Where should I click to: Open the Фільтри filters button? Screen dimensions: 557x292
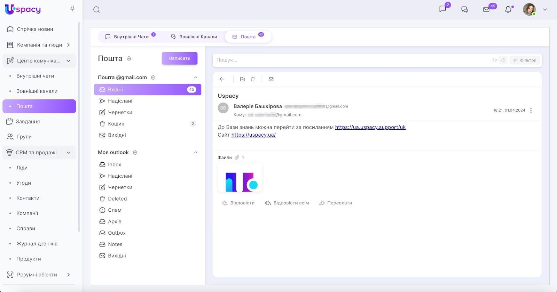525,60
